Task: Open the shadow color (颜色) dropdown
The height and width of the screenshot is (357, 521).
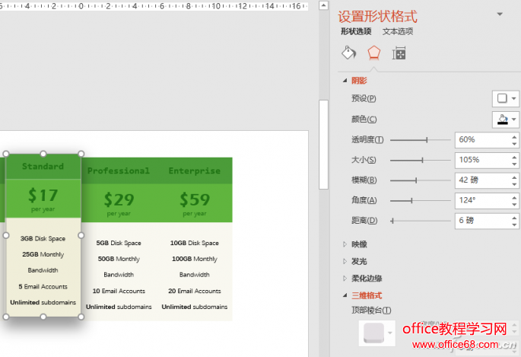Action: click(x=505, y=120)
